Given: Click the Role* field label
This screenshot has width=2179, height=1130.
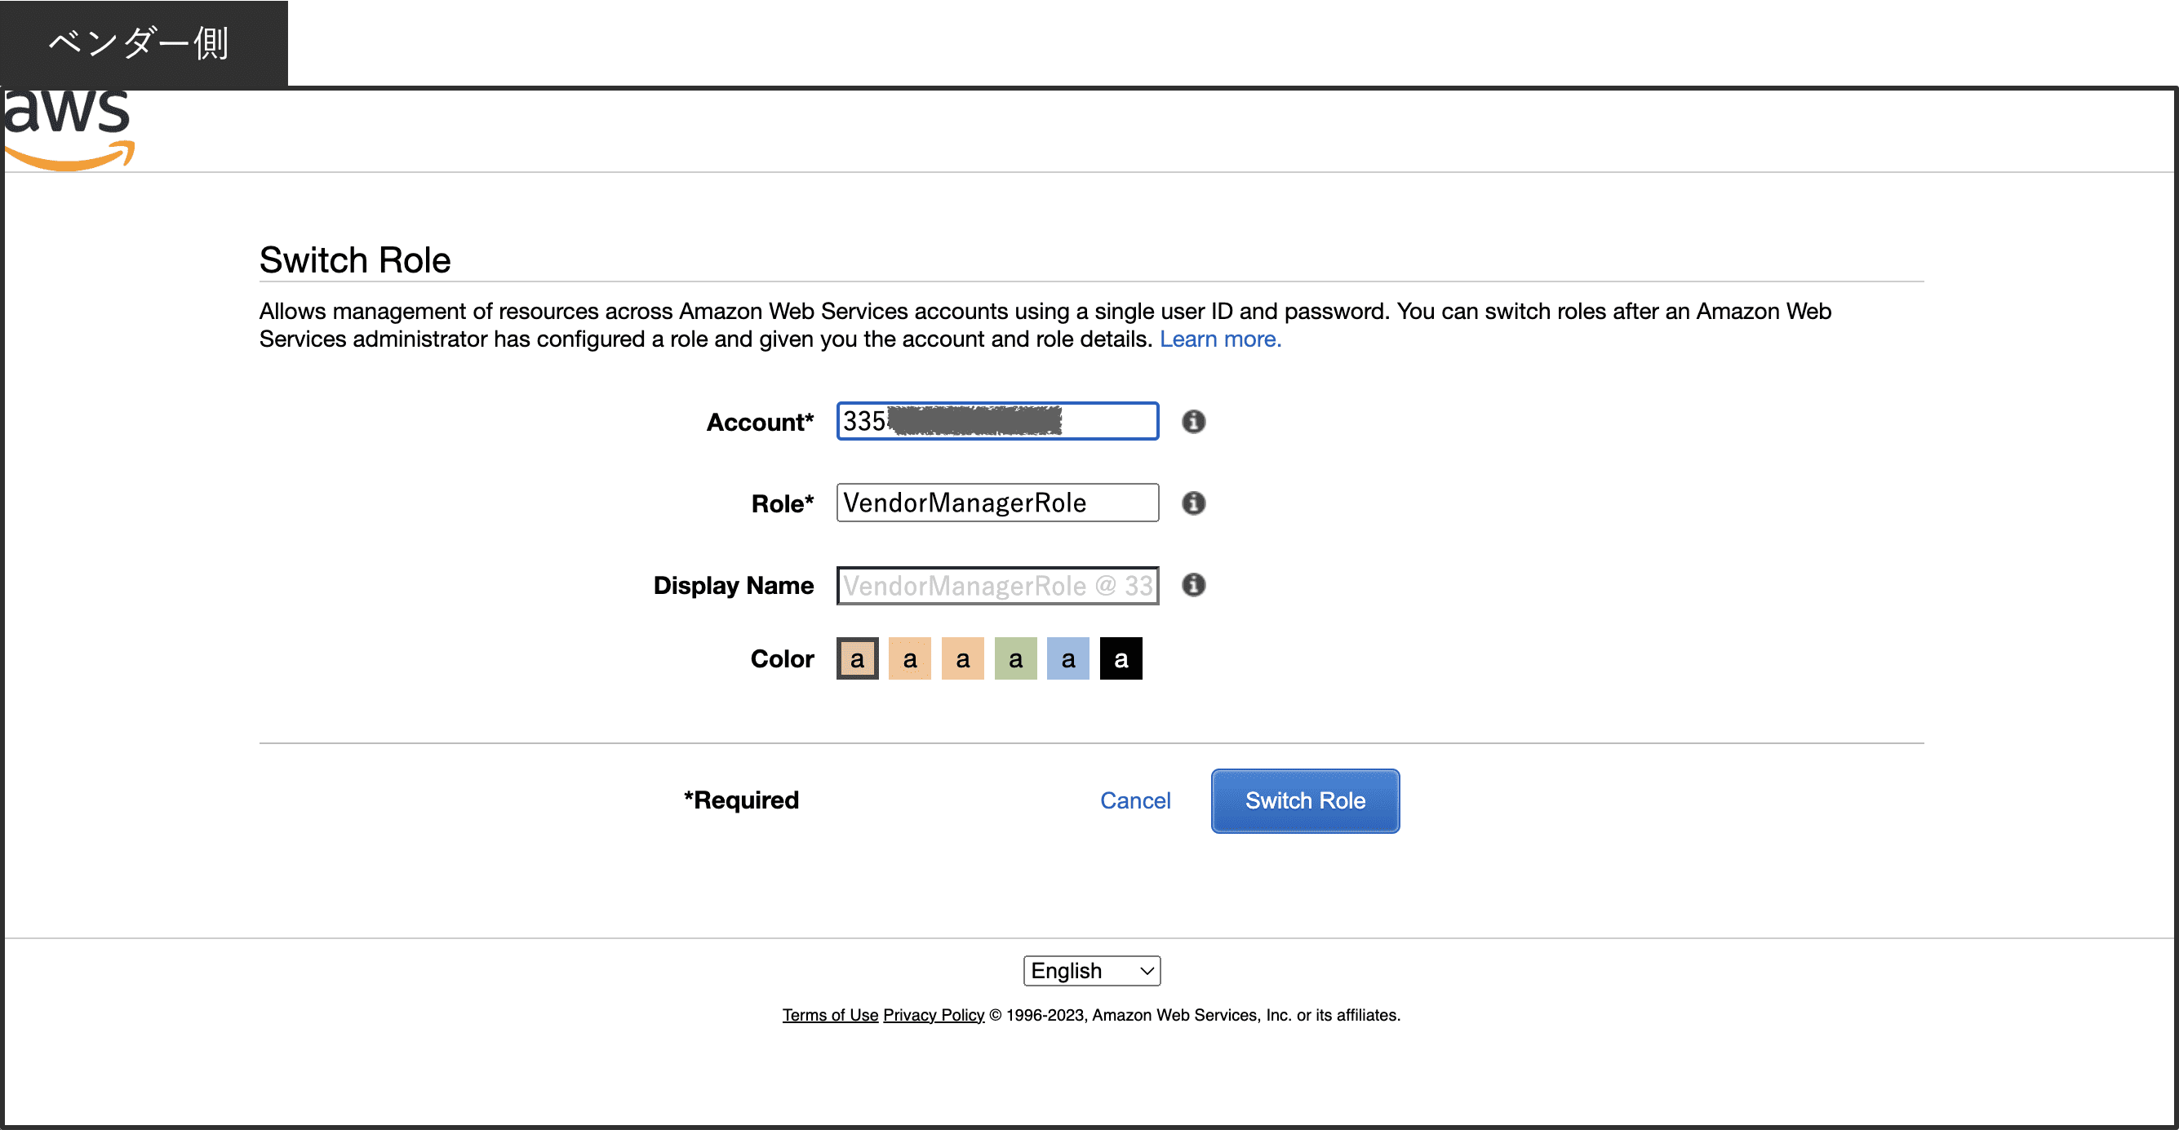Looking at the screenshot, I should (x=782, y=504).
